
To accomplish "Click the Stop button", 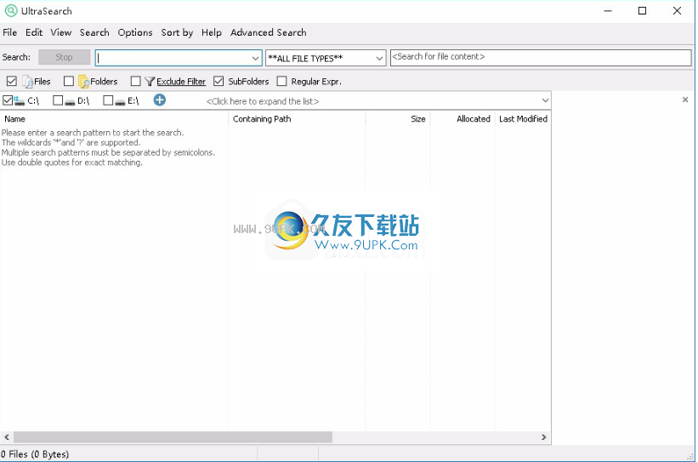I will click(64, 57).
